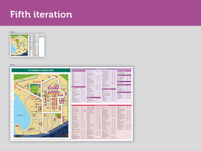Click the red cross hospital icon

click(35, 104)
